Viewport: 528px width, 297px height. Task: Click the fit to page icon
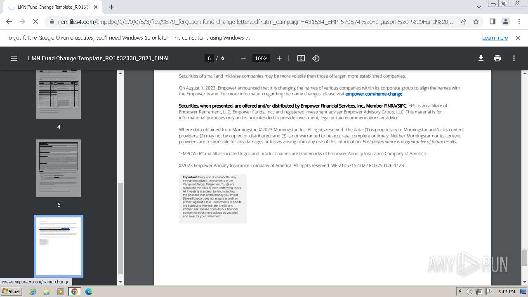pyautogui.click(x=301, y=58)
